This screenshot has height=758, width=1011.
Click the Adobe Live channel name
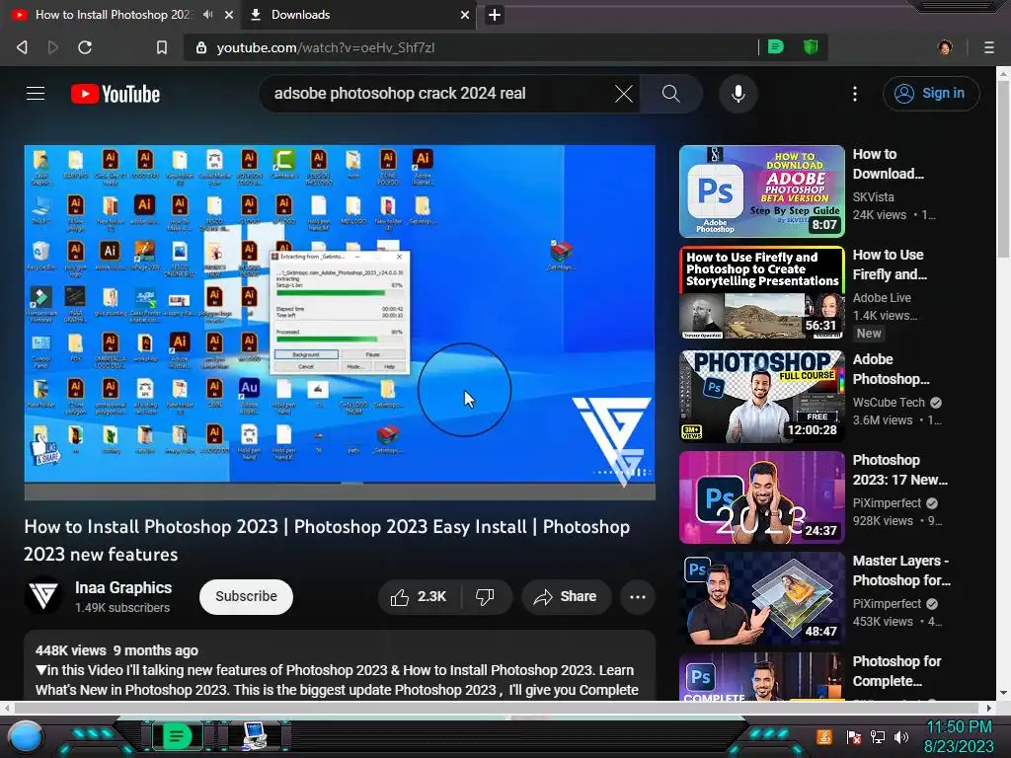[882, 298]
